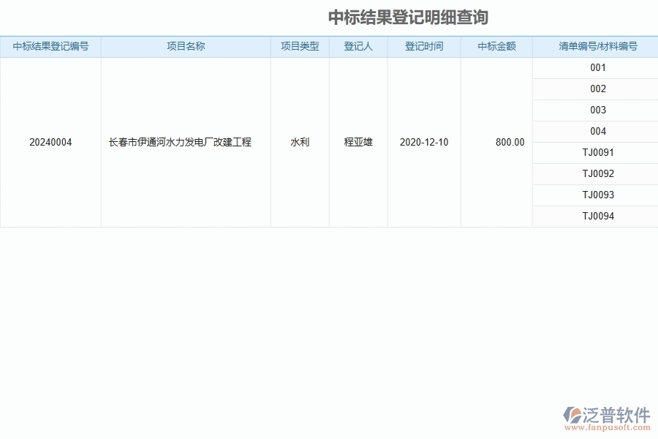Screen dimensions: 658x439
Task: Click the 中标结果登记编号 column header
Action: 50,46
